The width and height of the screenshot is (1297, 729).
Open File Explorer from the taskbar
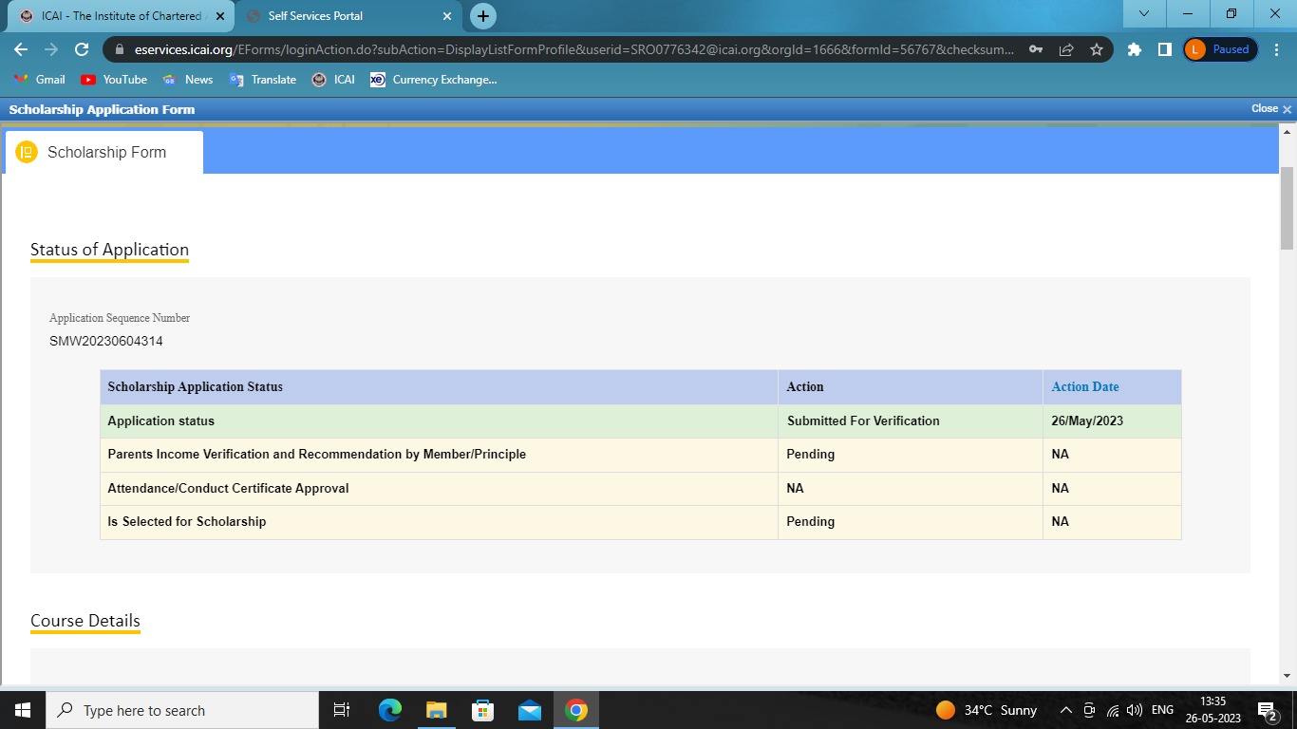tap(436, 710)
